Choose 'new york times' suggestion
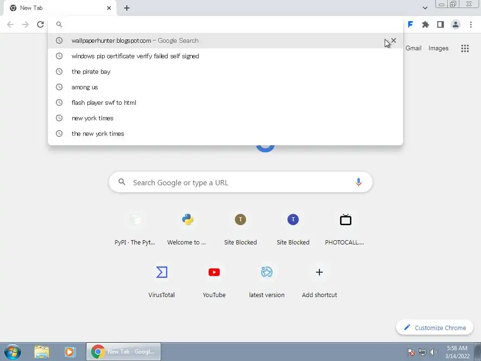This screenshot has height=361, width=481. tap(225, 118)
